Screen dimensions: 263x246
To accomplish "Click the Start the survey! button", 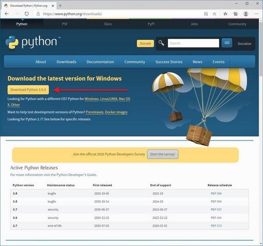I will pos(163,154).
